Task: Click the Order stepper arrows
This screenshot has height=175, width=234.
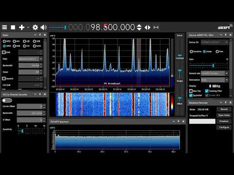Action: point(41,72)
